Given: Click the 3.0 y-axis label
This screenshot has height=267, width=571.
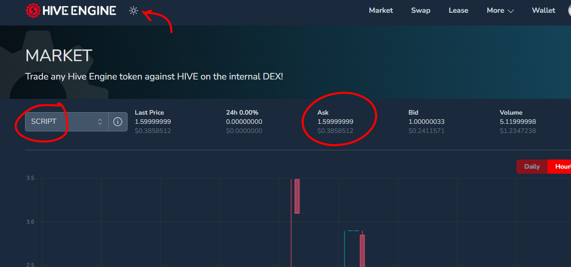Looking at the screenshot, I should click(x=30, y=222).
